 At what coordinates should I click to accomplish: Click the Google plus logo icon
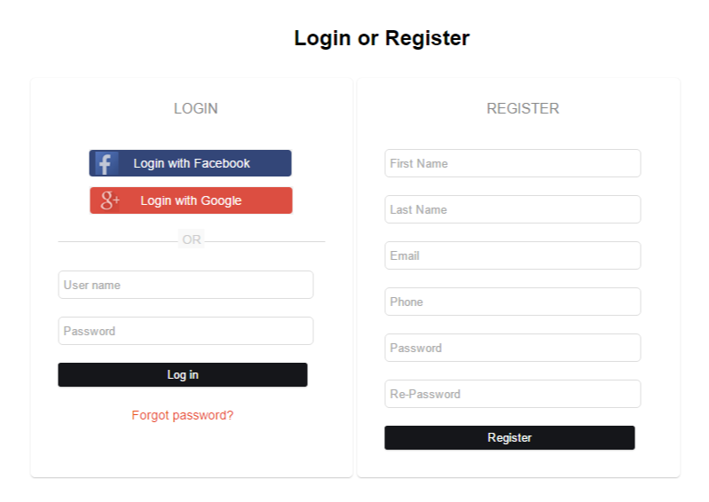(110, 200)
